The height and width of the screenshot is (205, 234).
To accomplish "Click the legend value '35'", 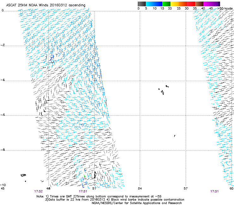I will [195, 9].
